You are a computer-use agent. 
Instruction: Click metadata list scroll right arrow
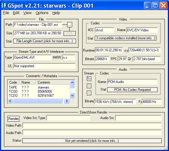tap(67, 101)
